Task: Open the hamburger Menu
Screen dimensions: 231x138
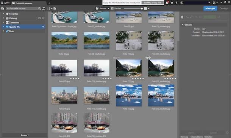Action: pos(5,3)
